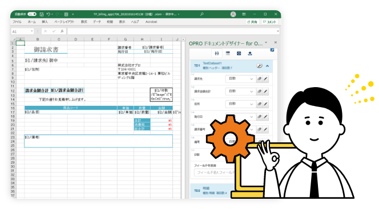Click the cancel X in formula bar
The image size is (379, 209).
click(46, 31)
